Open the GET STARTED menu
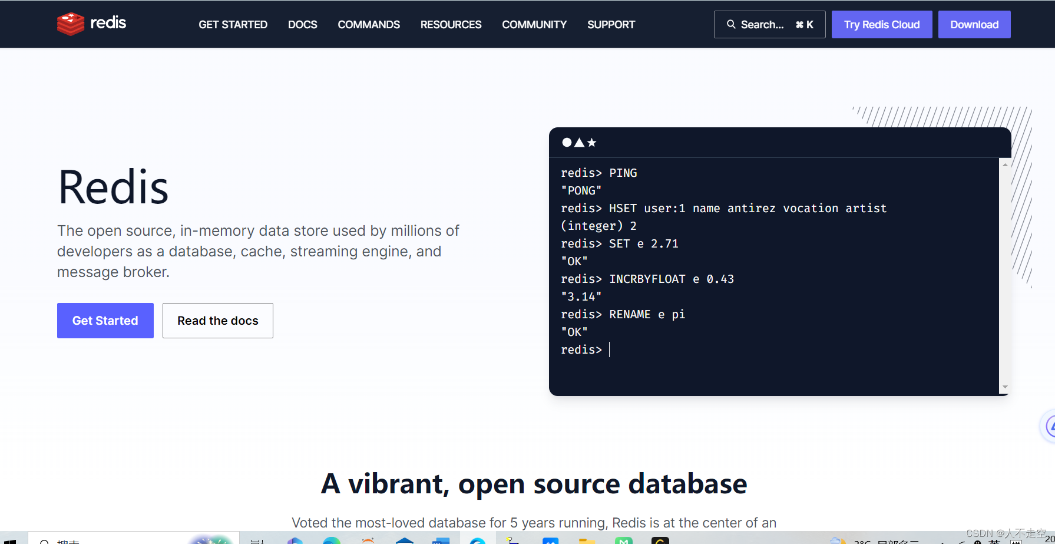Image resolution: width=1055 pixels, height=544 pixels. point(233,25)
